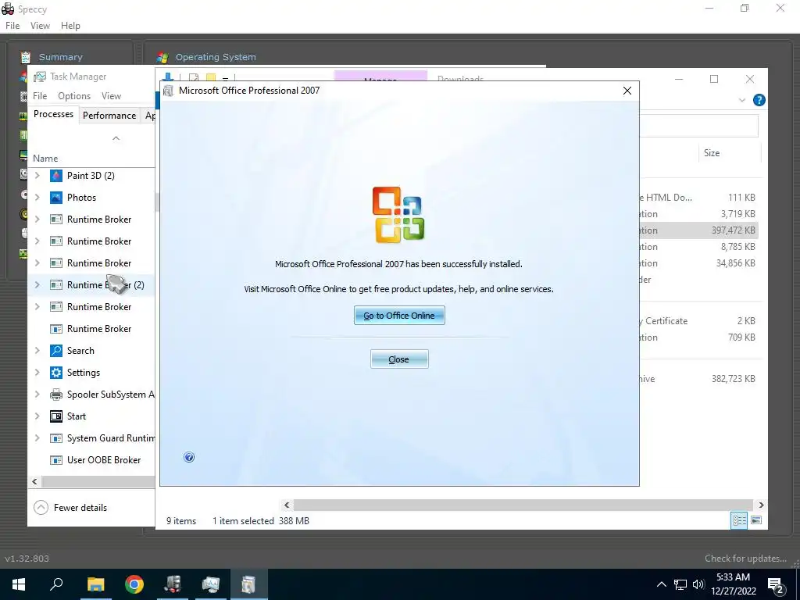The width and height of the screenshot is (800, 600).
Task: Select the 3,719 KB file row
Action: (x=699, y=214)
